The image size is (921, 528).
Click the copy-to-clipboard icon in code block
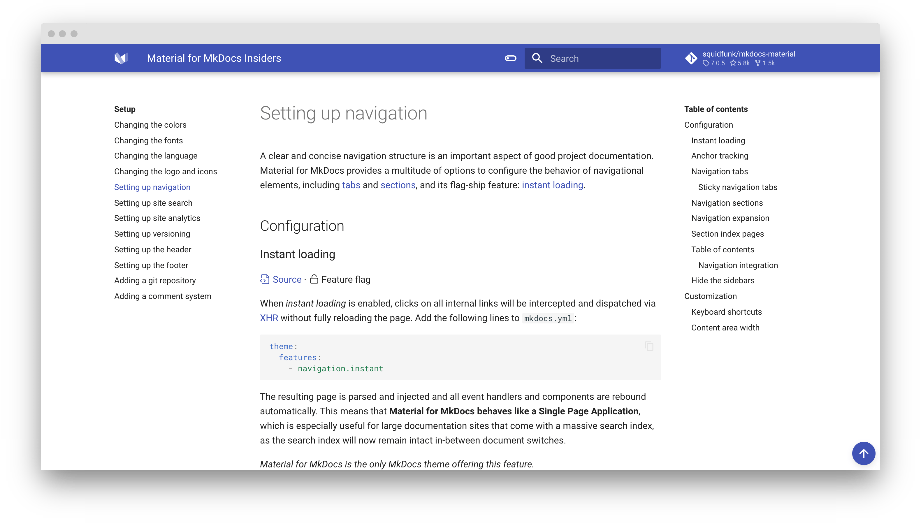click(649, 346)
